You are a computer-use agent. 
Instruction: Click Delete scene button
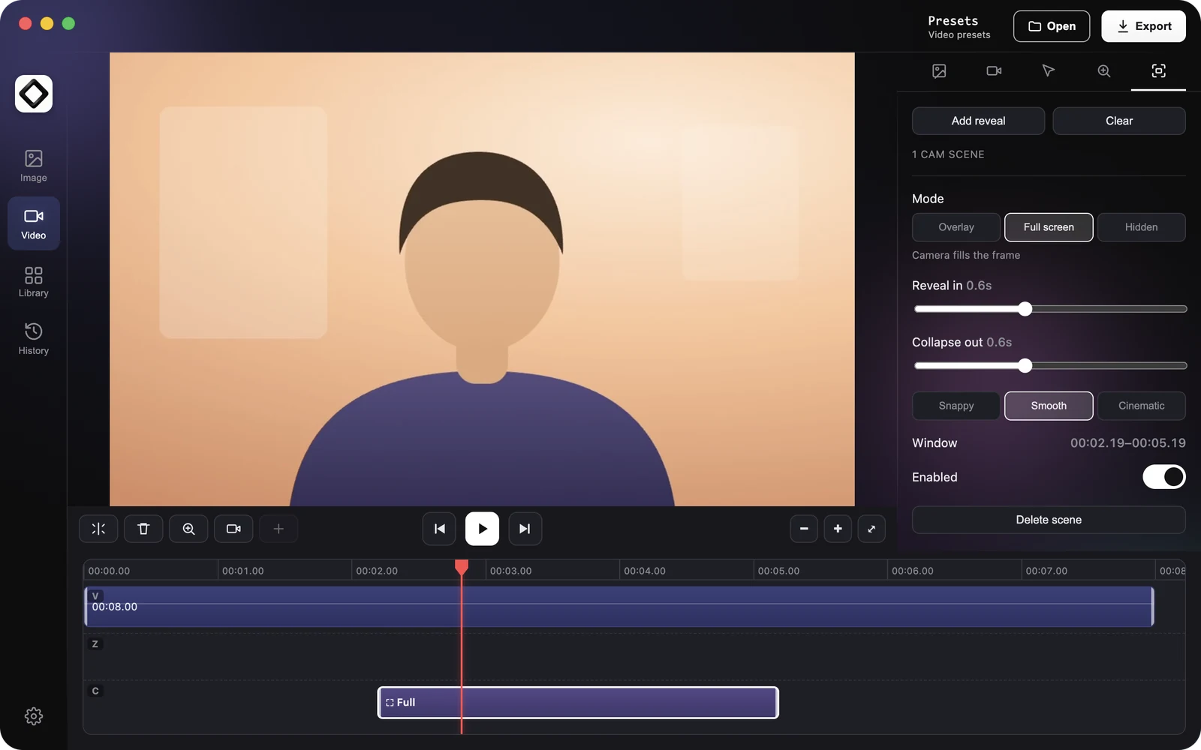1049,520
